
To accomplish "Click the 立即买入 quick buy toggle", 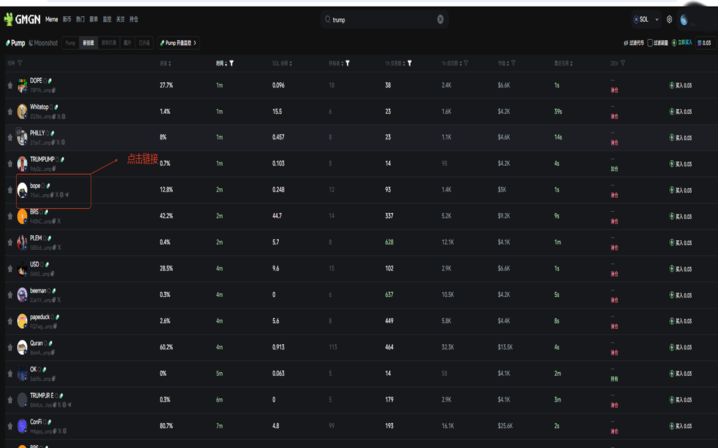I will pos(682,43).
